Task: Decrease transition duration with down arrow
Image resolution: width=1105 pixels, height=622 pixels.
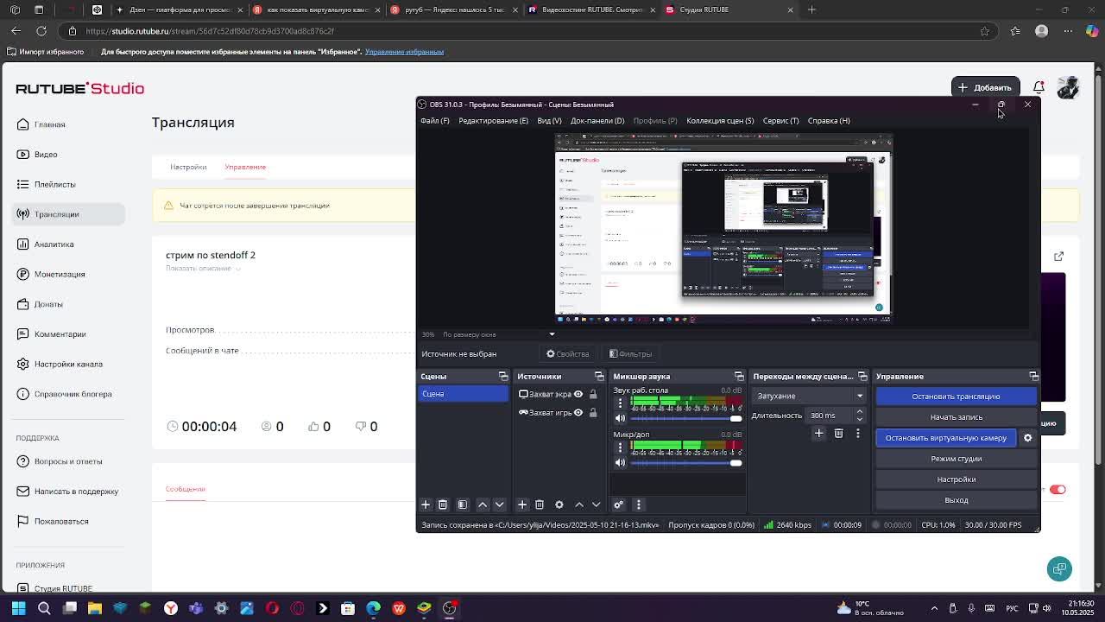Action: [859, 419]
